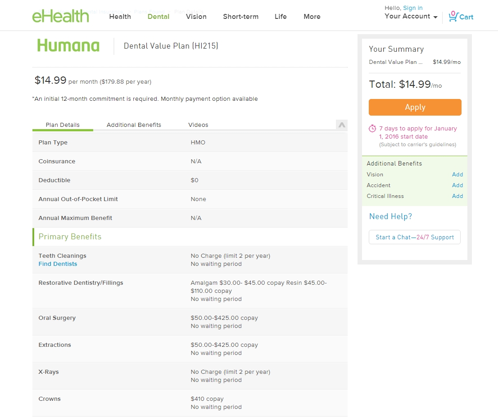The height and width of the screenshot is (417, 498).
Task: Start a Chat with 24/7 Support
Action: 414,237
